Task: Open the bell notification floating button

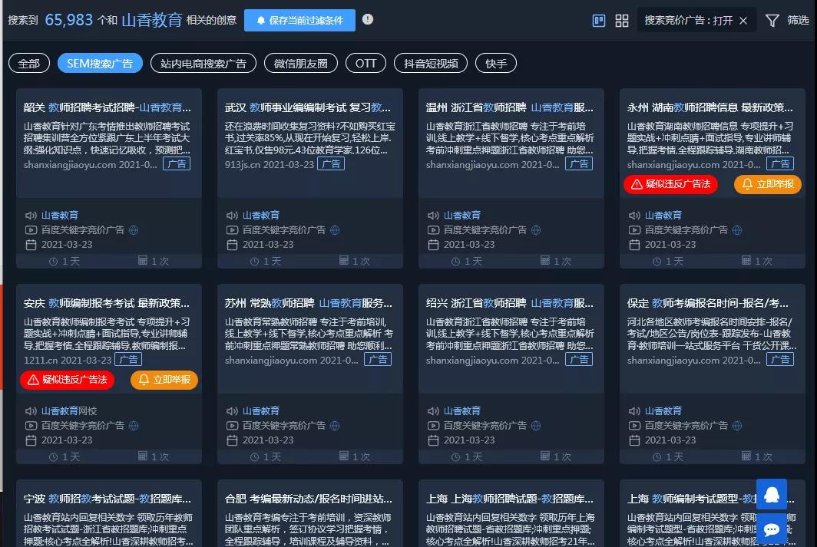Action: point(772,495)
